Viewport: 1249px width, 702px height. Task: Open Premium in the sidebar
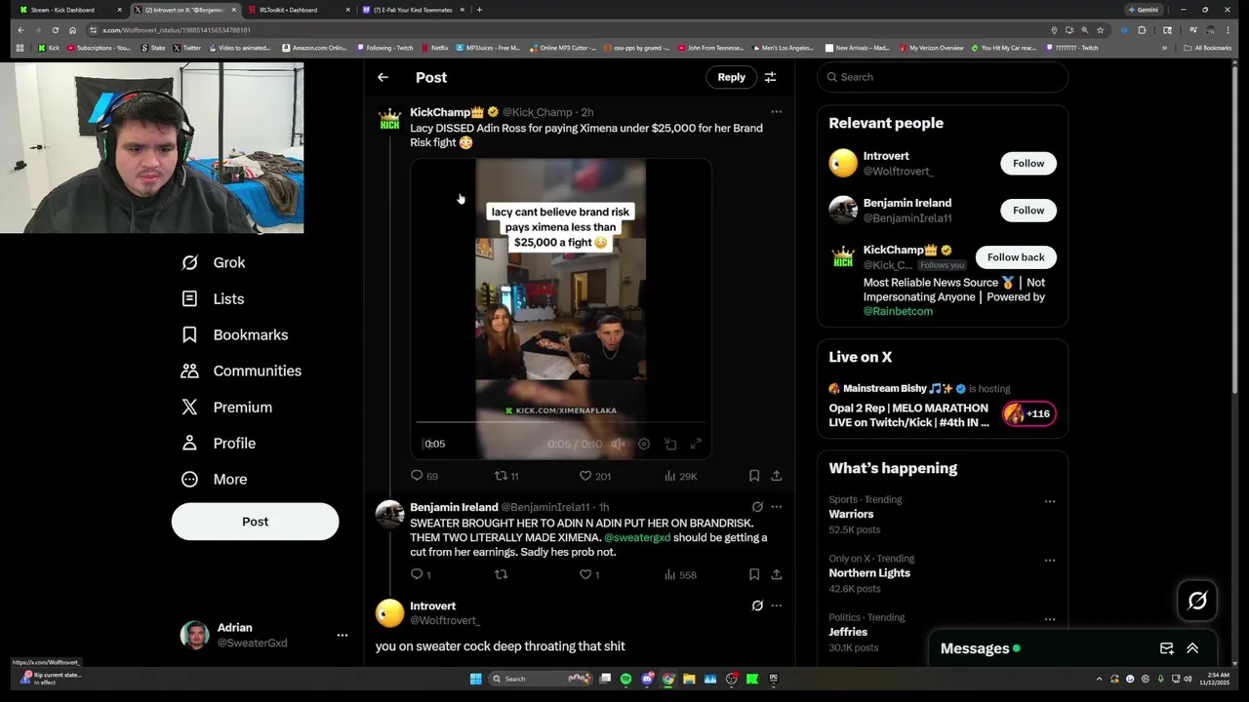[226, 407]
